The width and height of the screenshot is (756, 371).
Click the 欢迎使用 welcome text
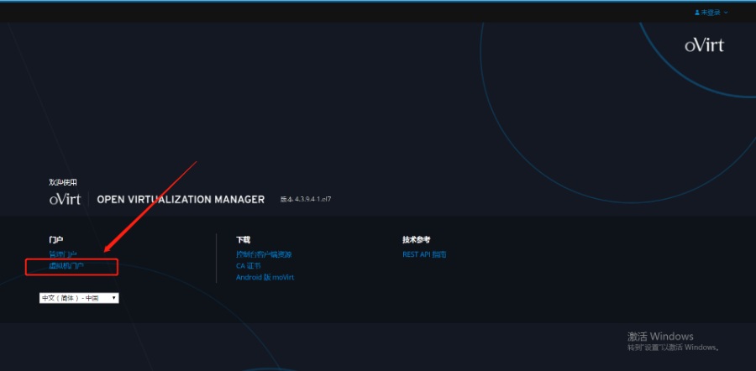point(63,182)
